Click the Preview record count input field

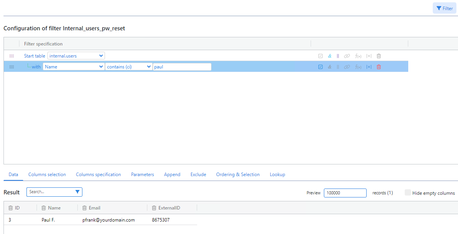click(x=345, y=193)
